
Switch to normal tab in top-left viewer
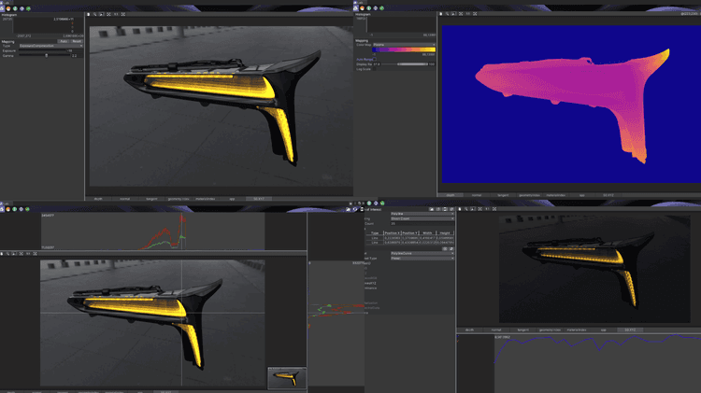[124, 199]
